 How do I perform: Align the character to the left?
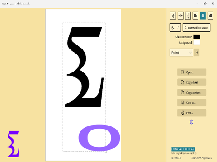pos(195,16)
